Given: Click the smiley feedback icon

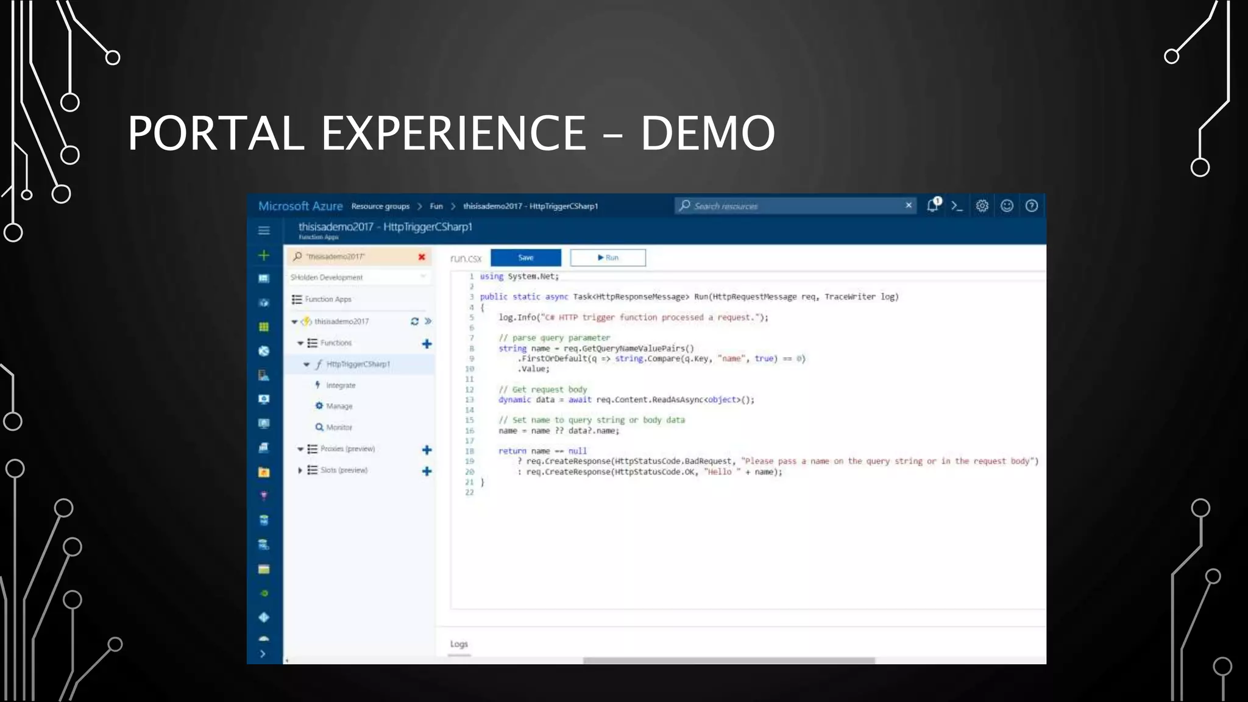Looking at the screenshot, I should (x=1007, y=206).
